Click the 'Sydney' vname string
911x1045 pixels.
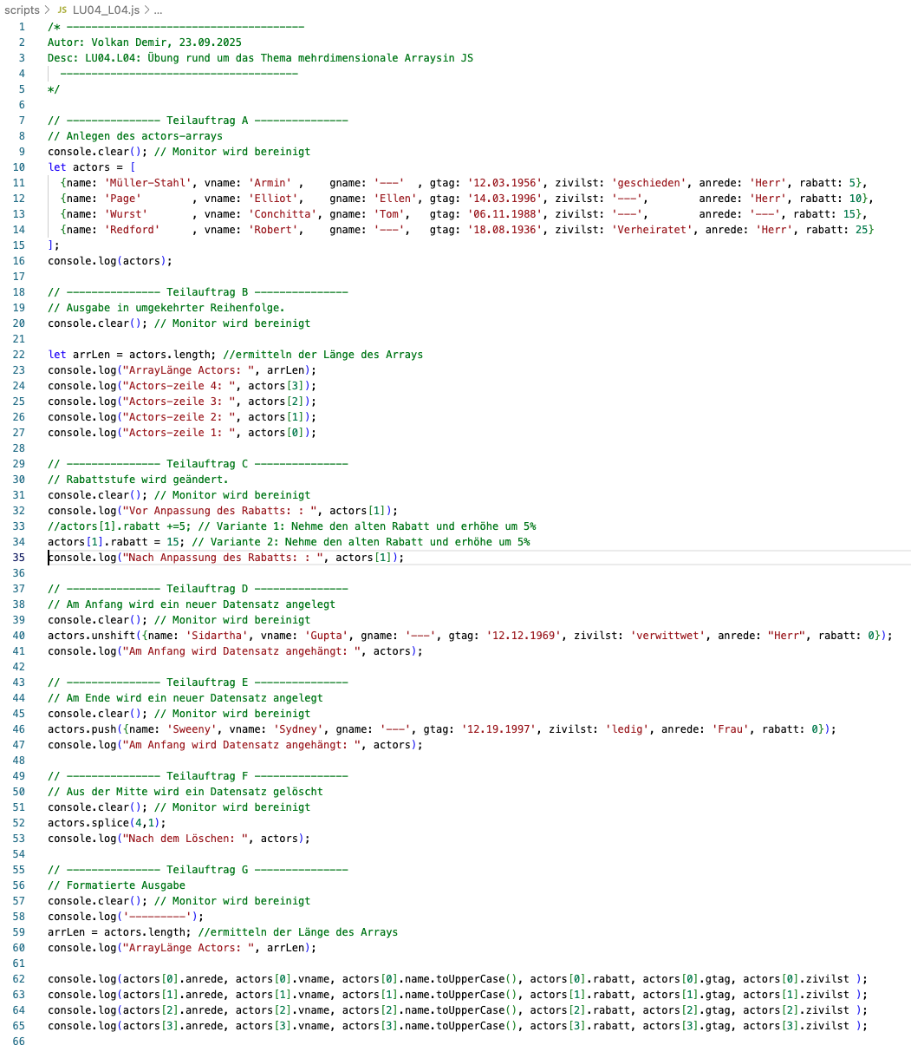(298, 729)
